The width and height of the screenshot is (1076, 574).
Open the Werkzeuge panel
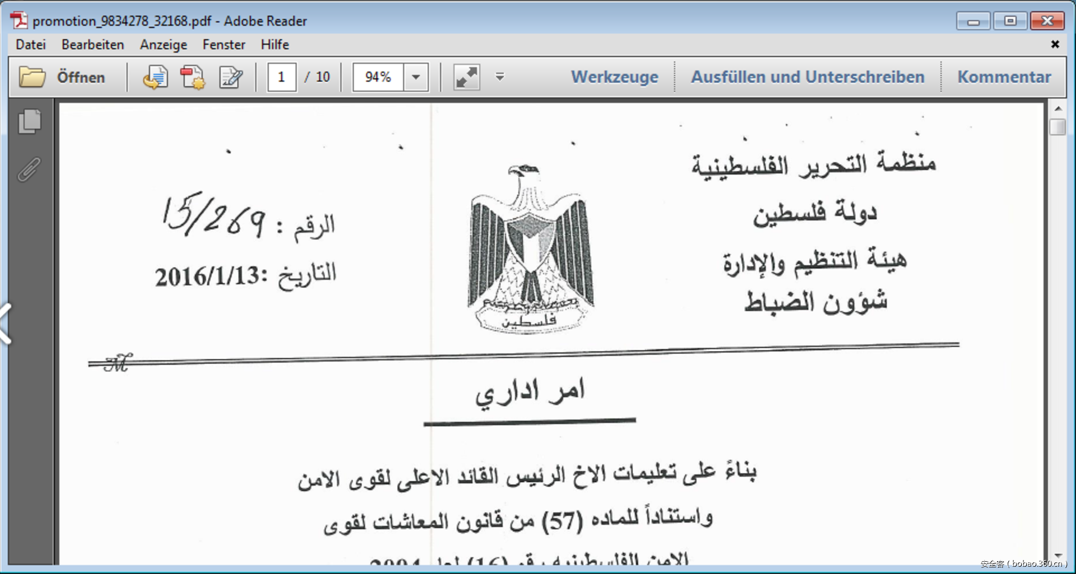point(614,77)
